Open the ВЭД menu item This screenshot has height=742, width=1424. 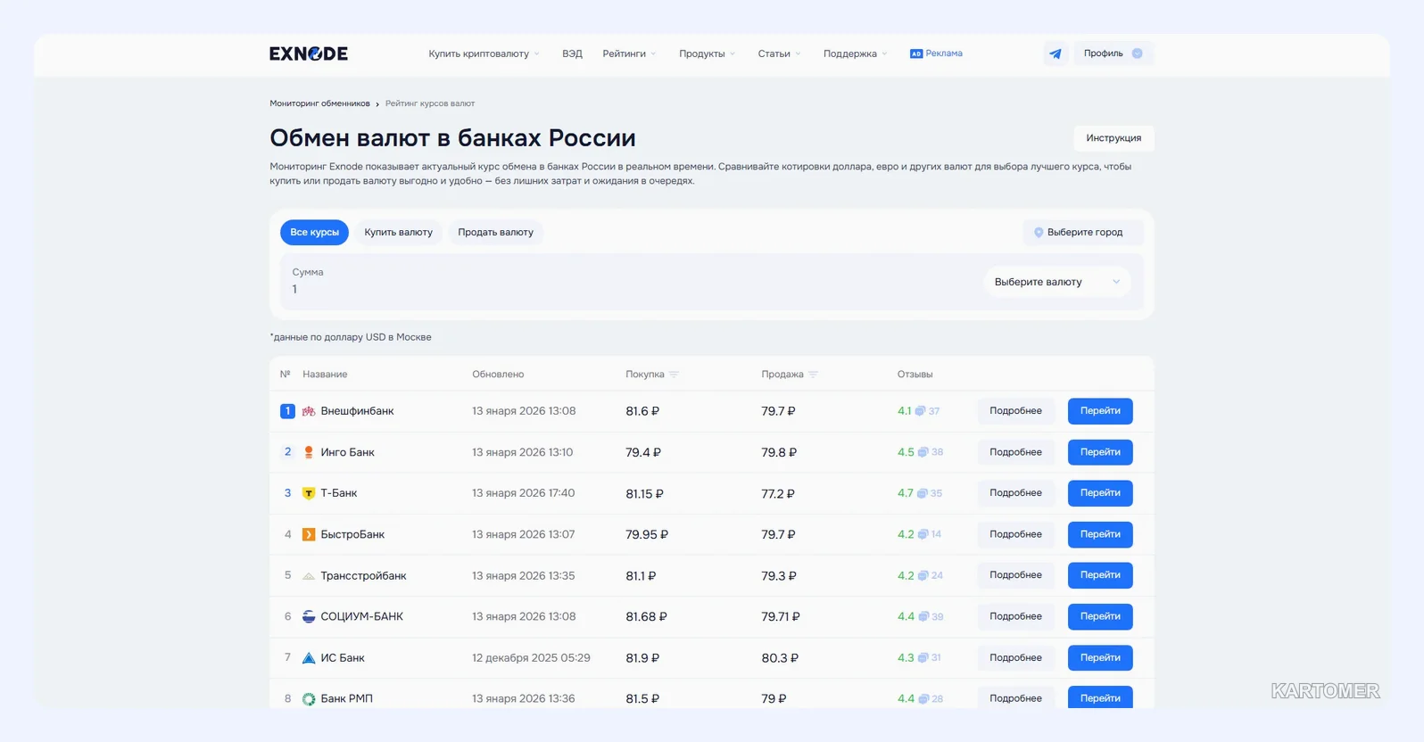tap(572, 54)
